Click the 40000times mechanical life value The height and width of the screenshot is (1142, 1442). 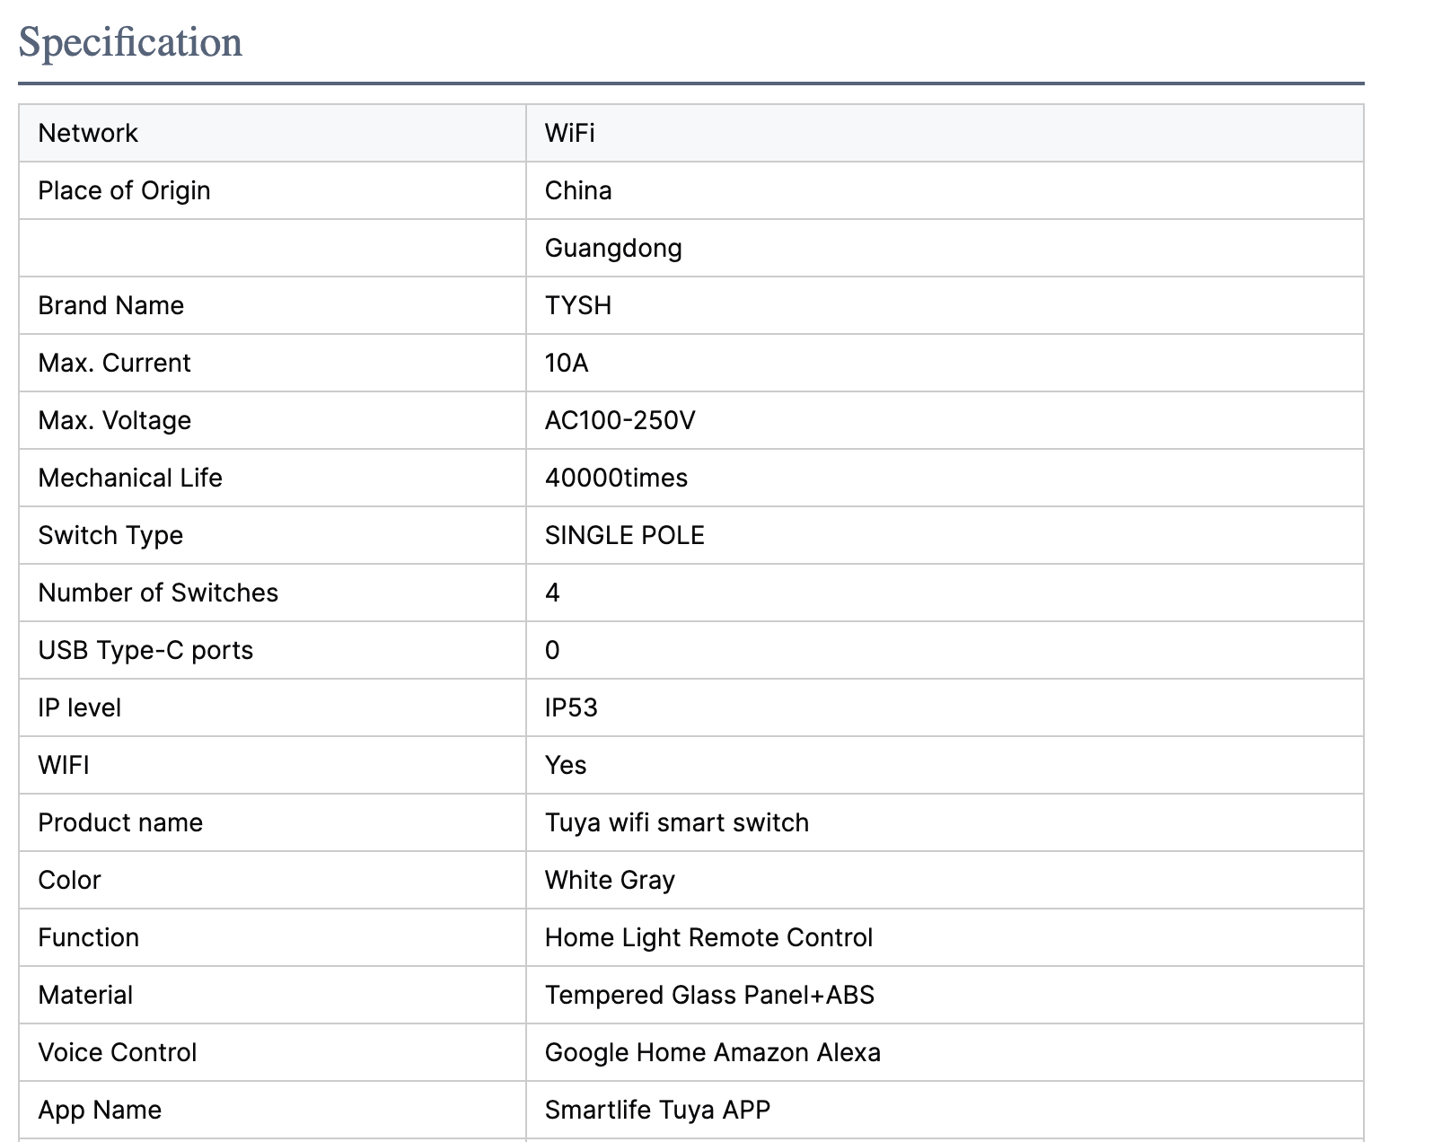click(x=616, y=478)
